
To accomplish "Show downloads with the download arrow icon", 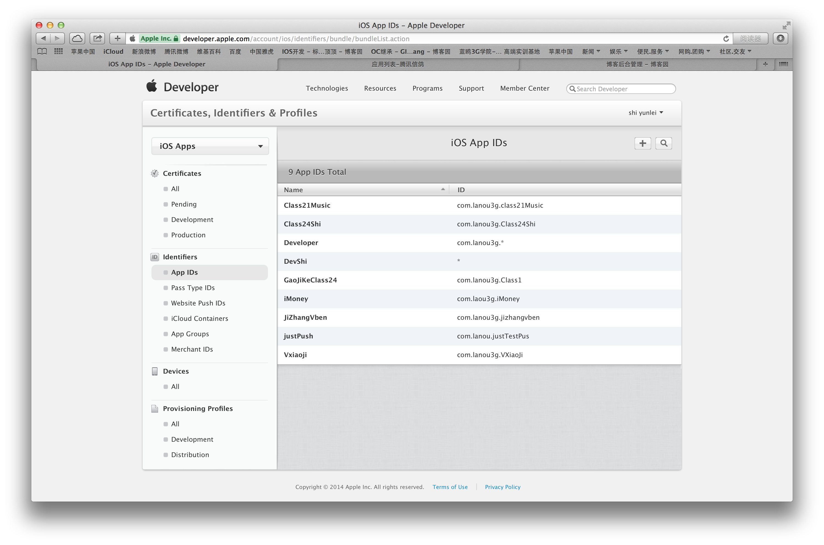I will 780,38.
